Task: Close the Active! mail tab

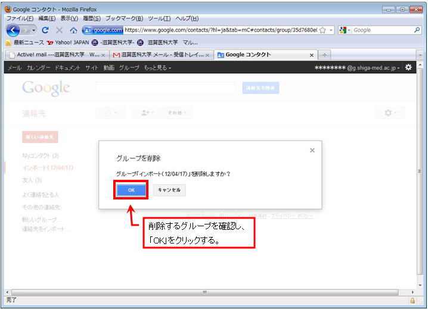Action: [x=103, y=55]
